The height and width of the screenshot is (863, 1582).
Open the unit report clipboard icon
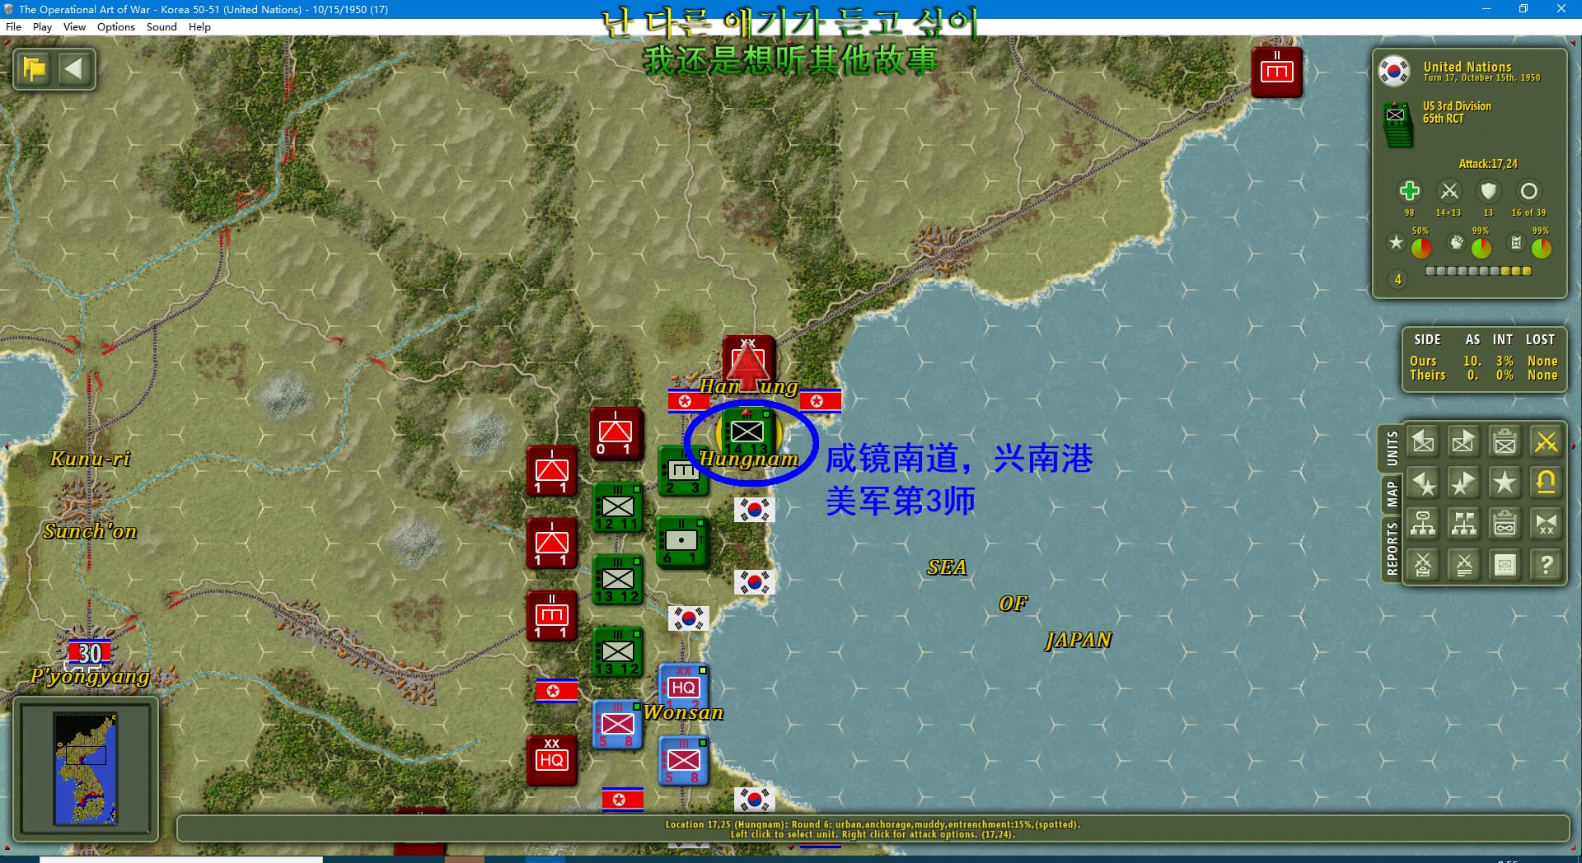(x=1505, y=441)
